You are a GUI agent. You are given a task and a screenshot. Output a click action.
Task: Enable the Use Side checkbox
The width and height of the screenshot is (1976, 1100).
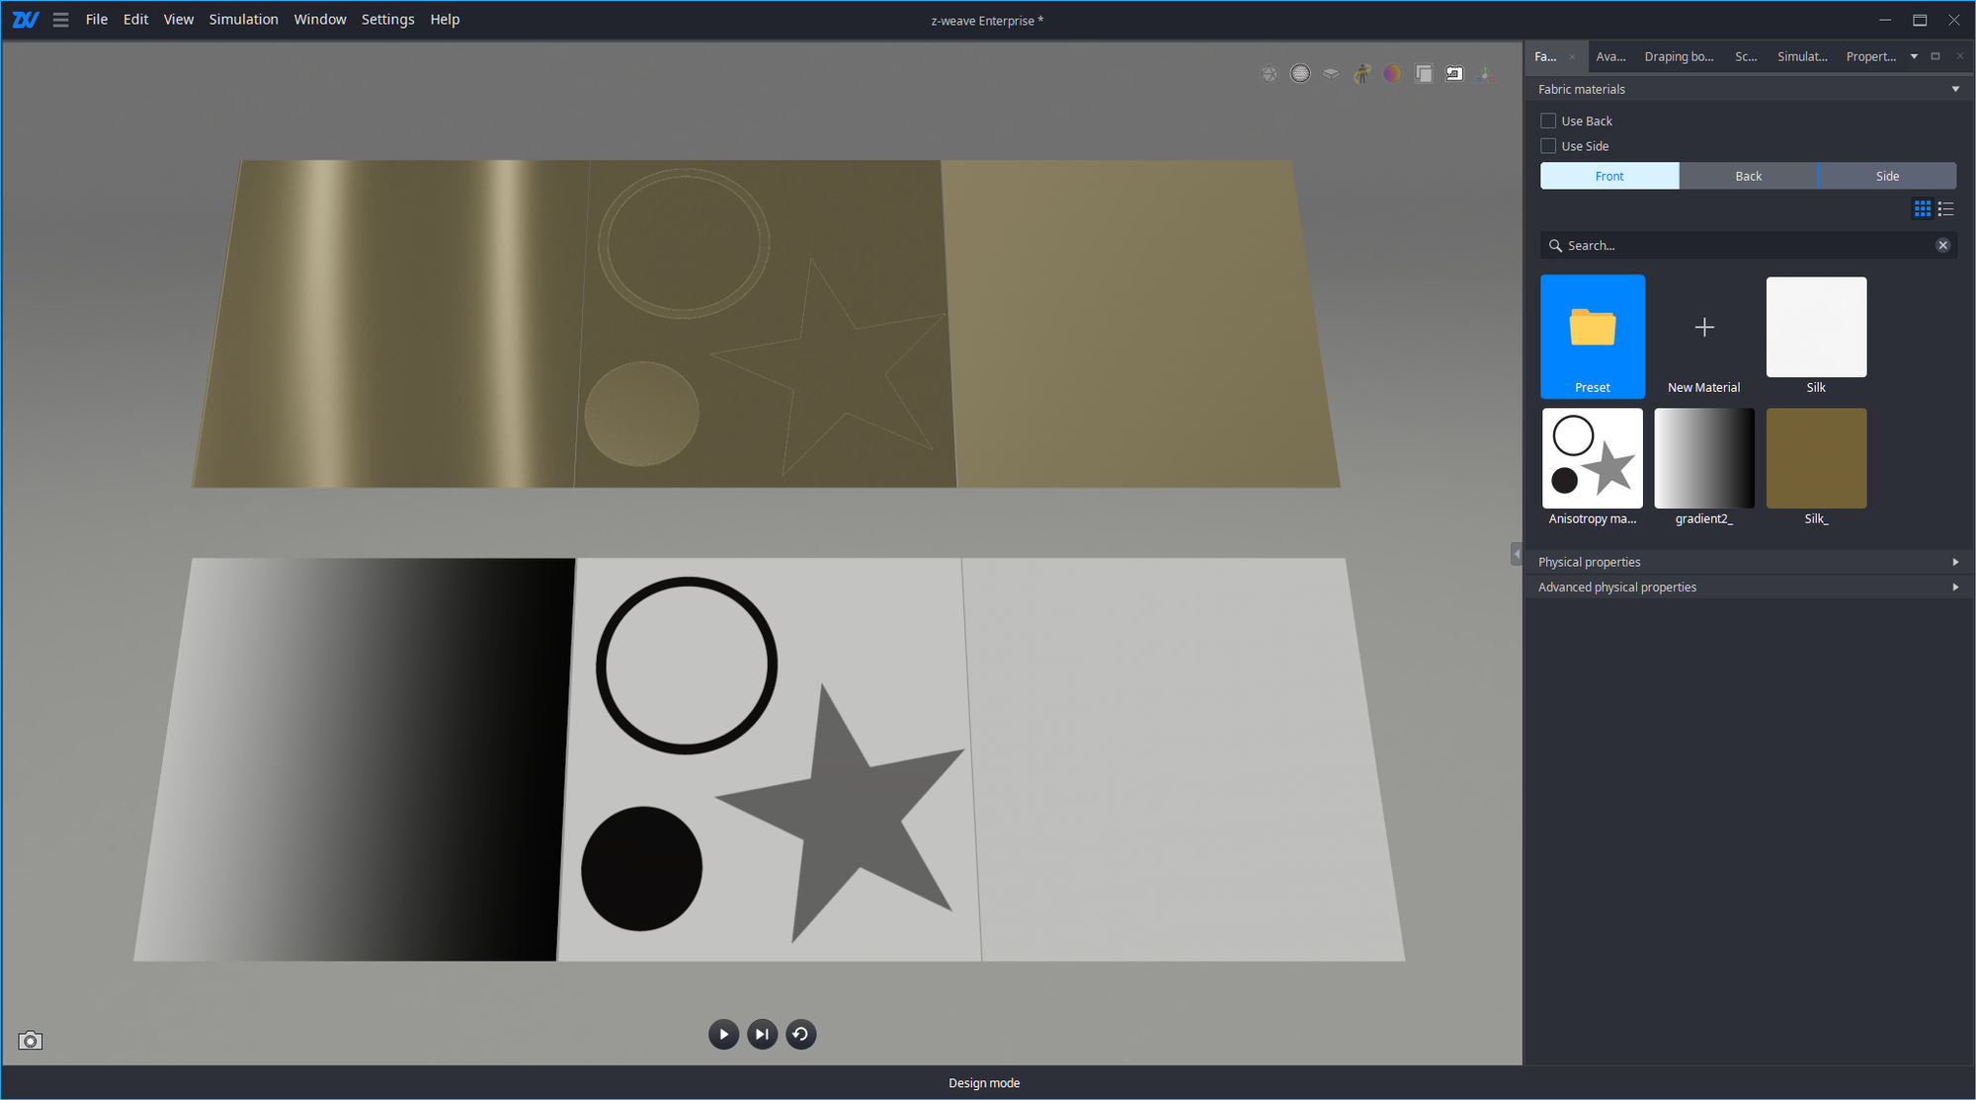click(x=1548, y=146)
